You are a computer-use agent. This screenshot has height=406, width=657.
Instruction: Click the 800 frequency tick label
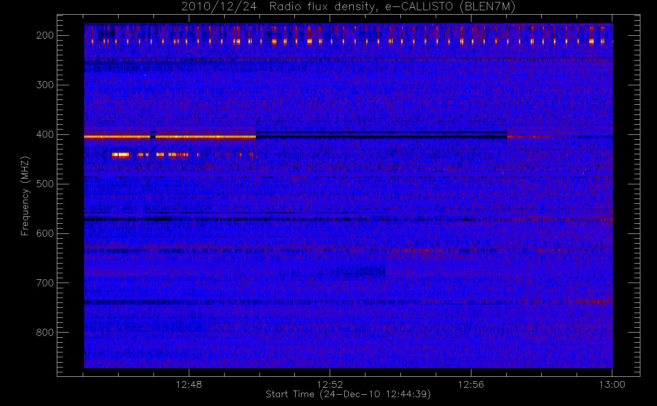45,333
